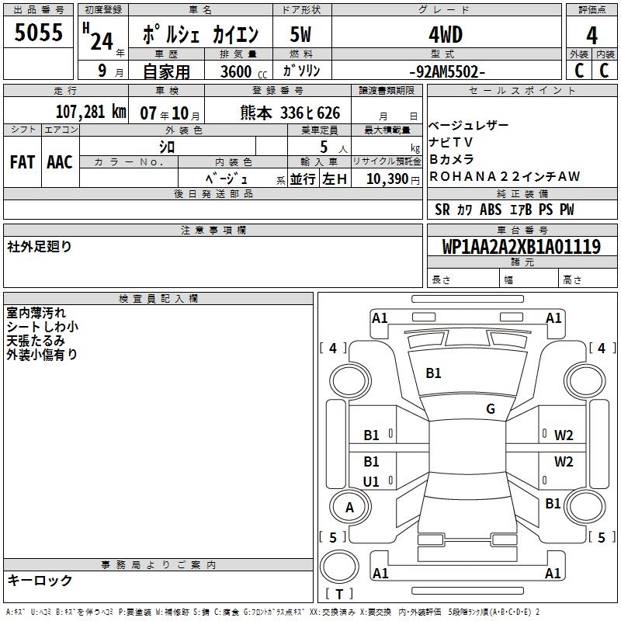Click the spare tire circle above T
The image size is (621, 621).
pos(339,567)
